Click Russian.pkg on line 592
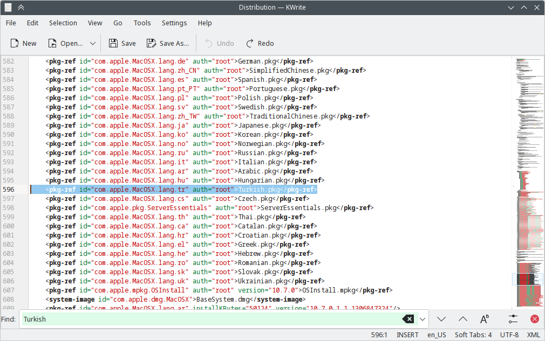The height and width of the screenshot is (341, 545). pos(259,153)
